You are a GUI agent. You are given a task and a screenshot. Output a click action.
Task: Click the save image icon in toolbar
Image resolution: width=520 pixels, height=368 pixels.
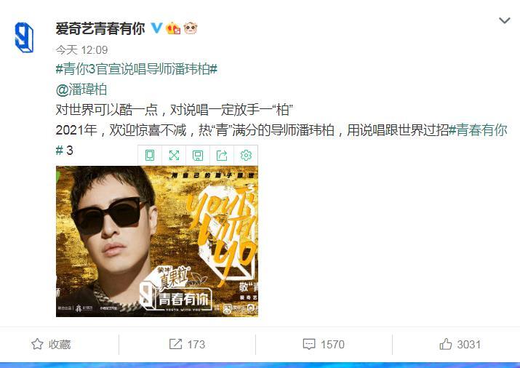pos(198,155)
